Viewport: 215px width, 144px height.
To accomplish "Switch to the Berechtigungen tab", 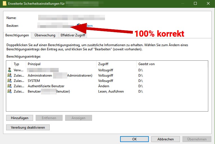I will click(17, 35).
